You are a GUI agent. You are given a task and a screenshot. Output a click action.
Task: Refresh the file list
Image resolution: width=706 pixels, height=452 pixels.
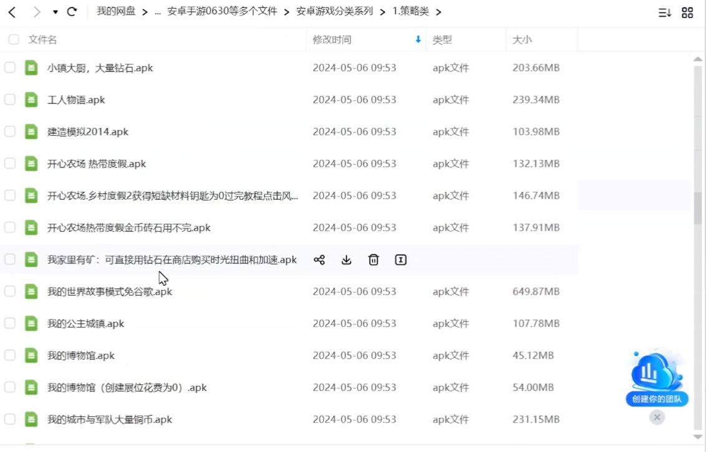tap(72, 12)
